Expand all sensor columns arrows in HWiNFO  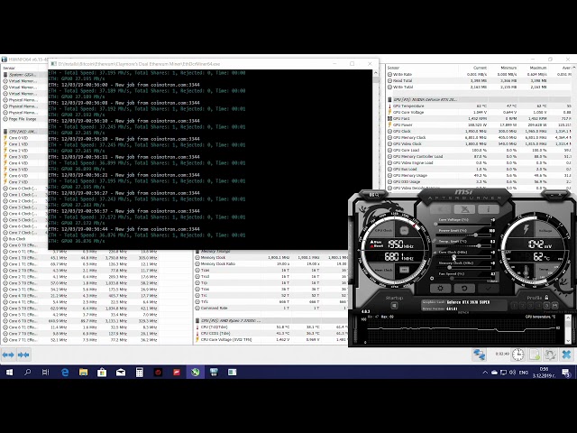8,355
